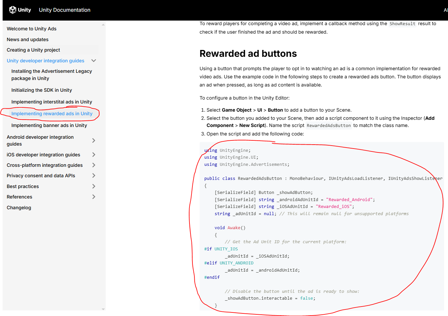Image resolution: width=448 pixels, height=316 pixels.
Task: Click the RewardedAdsButton inline code name
Action: click(329, 126)
